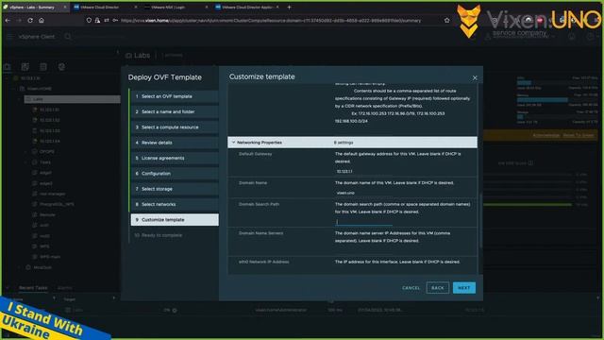This screenshot has height=340, width=604.
Task: Click the shield tracking protection icon
Action: pos(89,21)
